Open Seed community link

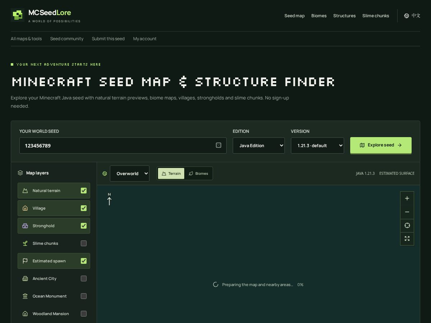pos(67,39)
